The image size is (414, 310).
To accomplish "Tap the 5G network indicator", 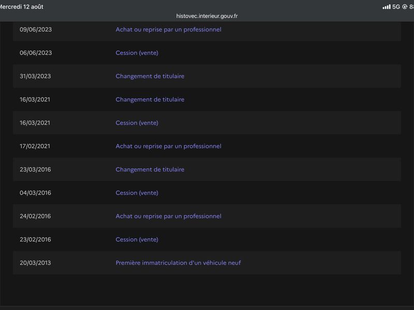I will (x=396, y=7).
